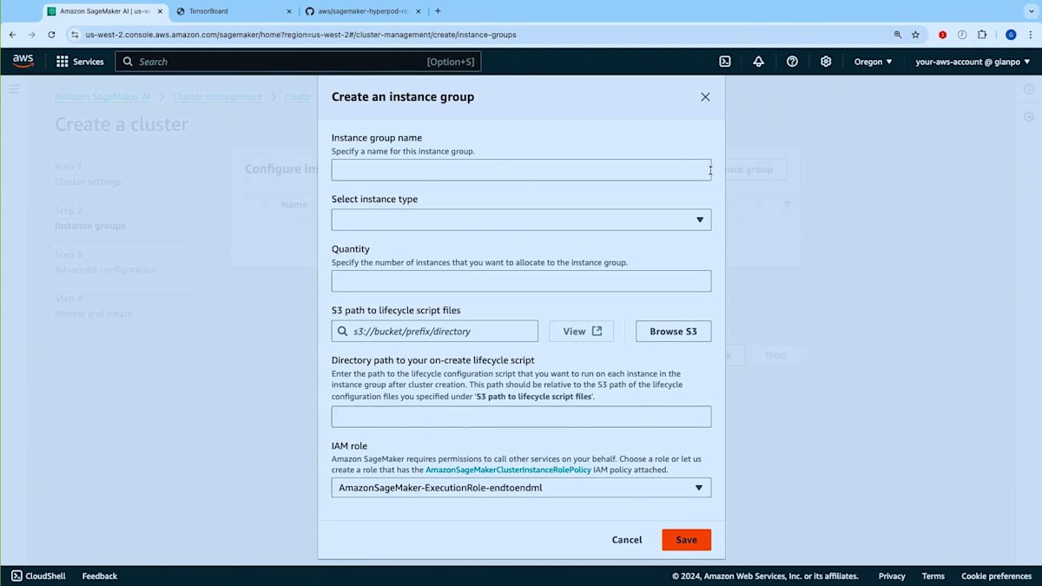The height and width of the screenshot is (586, 1042).
Task: Click the info icon on right panel
Action: (x=1029, y=89)
